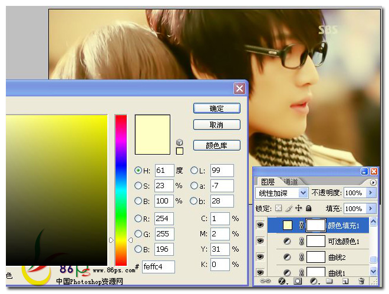Switch to the 通道 tab
Screen dimensions: 389x294
point(291,182)
